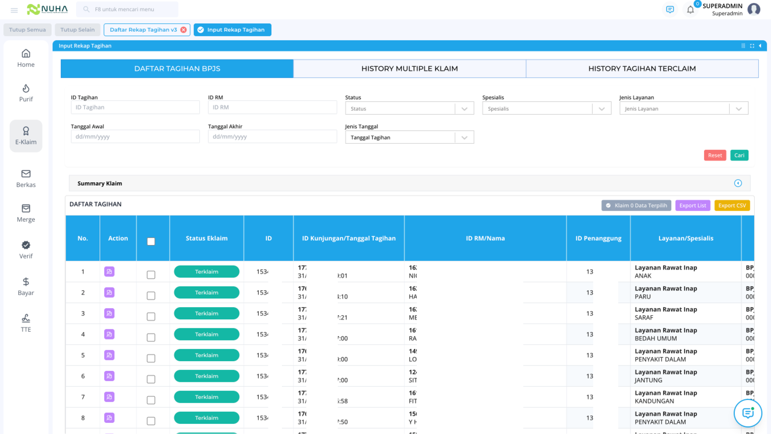771x434 pixels.
Task: Open the Jenis Layanan dropdown
Action: pos(684,108)
